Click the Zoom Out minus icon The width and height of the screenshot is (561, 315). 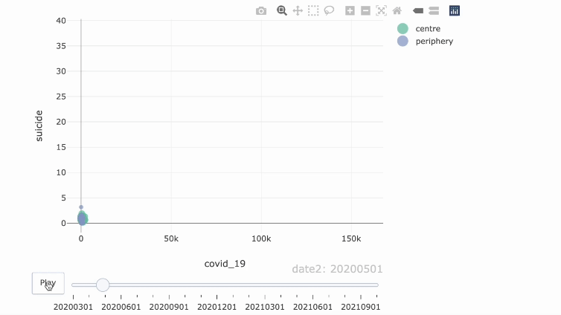coord(365,10)
